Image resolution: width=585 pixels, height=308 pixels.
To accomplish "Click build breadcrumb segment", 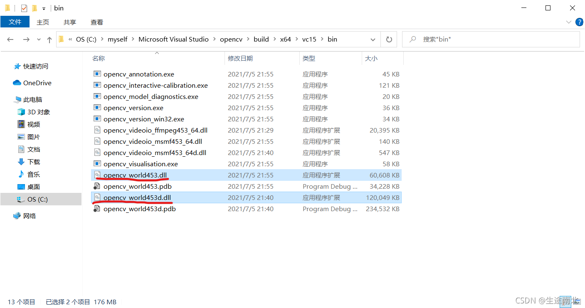I will tap(261, 39).
